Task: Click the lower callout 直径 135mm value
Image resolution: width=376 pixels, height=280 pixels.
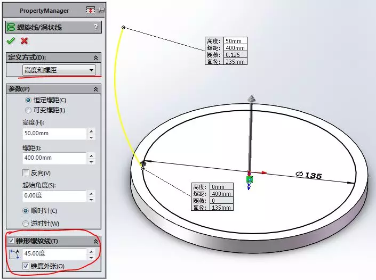Action: click(x=221, y=208)
